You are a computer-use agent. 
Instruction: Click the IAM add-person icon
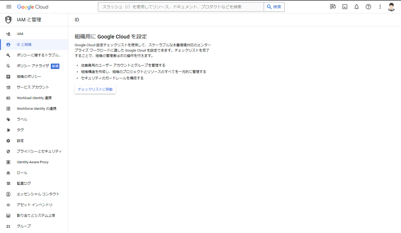8,34
